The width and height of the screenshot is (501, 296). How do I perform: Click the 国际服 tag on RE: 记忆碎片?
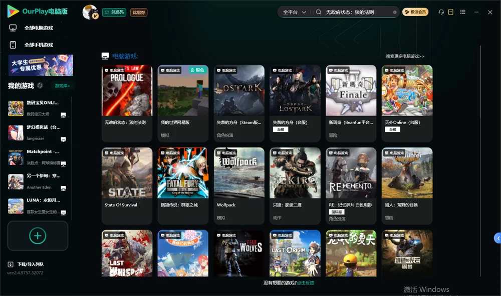click(x=337, y=212)
